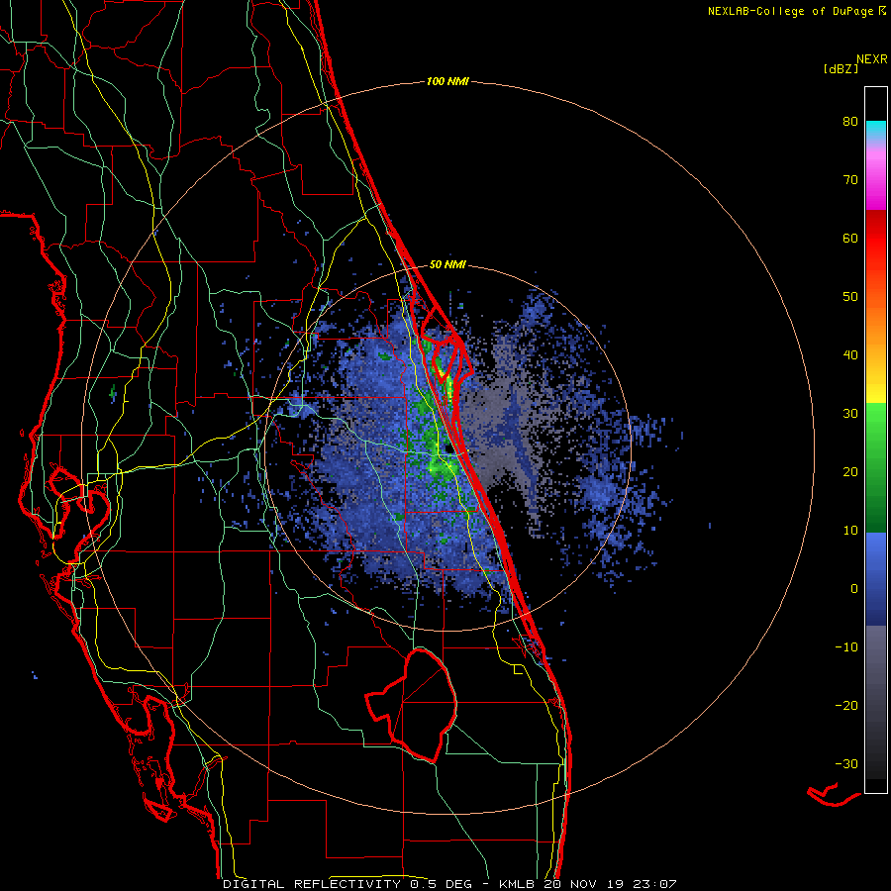The image size is (891, 891).
Task: Select the -30 value on dBZ scale
Action: click(846, 763)
